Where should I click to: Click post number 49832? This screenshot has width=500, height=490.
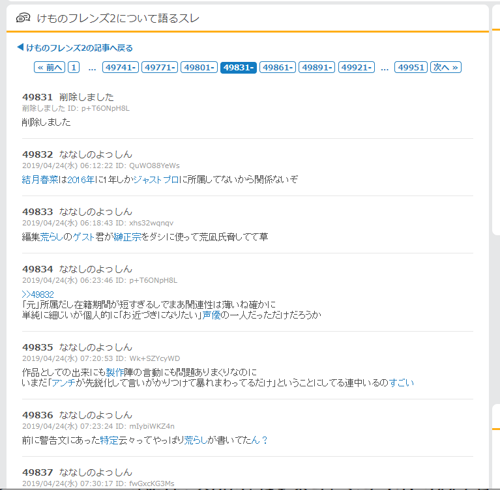point(37,154)
